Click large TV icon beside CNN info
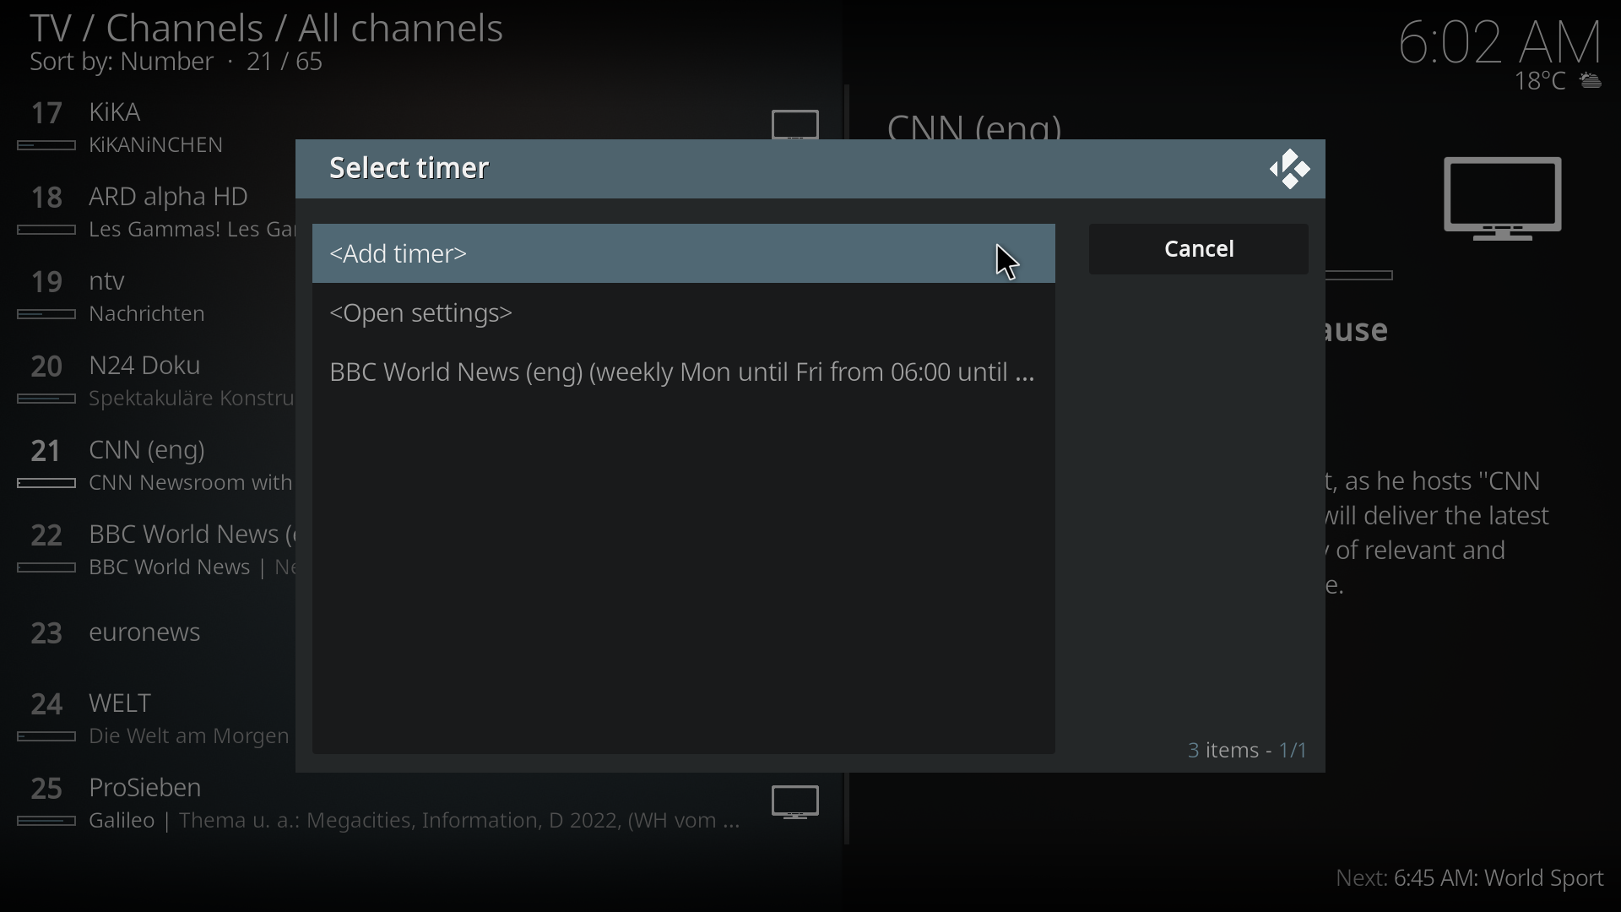This screenshot has height=912, width=1621. pyautogui.click(x=1503, y=199)
